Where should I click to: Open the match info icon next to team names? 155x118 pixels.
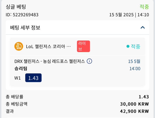pos(89,61)
